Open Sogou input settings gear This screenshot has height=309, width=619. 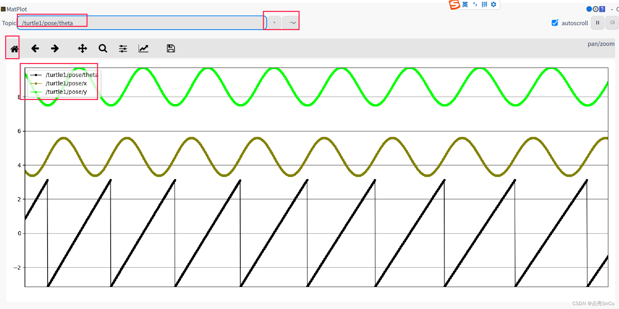pos(493,5)
